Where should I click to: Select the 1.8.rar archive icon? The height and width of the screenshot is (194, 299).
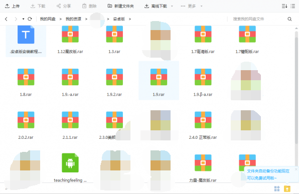(26, 77)
